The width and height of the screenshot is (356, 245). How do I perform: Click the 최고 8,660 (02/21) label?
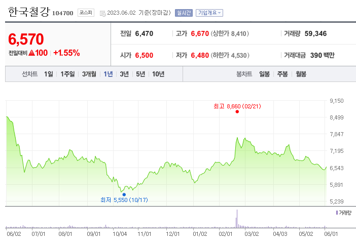click(237, 106)
